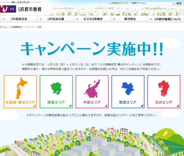This screenshot has height=156, width=184.
Task: Go to ホーム breadcrumb link
Action: (3, 27)
